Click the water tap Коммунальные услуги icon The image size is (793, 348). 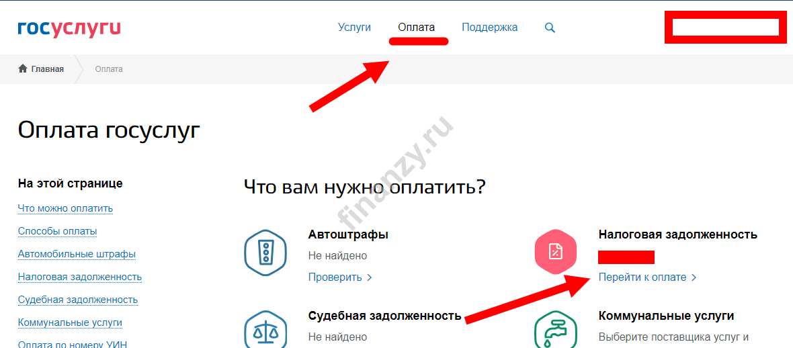(x=556, y=331)
